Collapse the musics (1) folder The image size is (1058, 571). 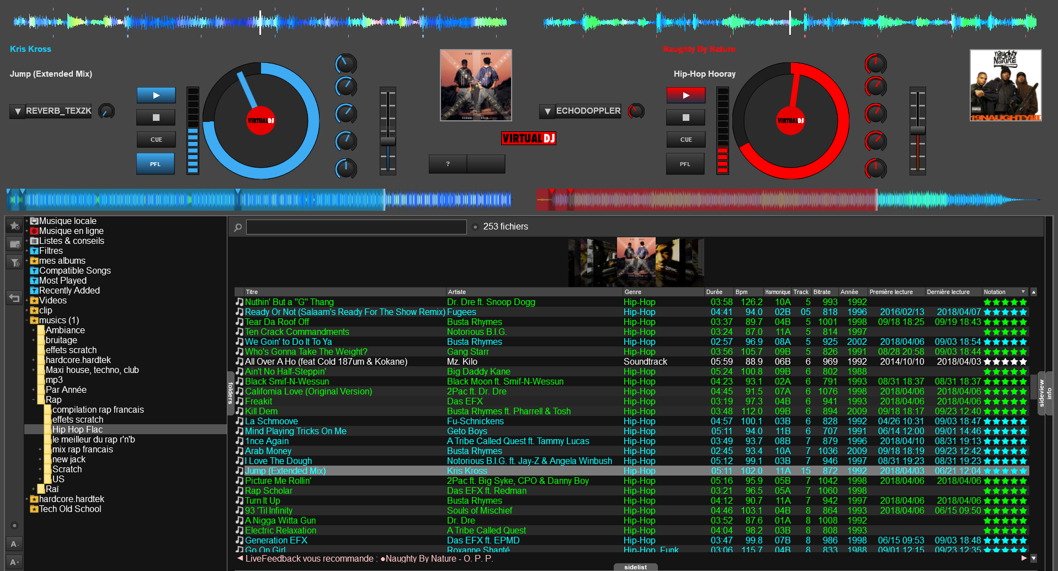26,320
